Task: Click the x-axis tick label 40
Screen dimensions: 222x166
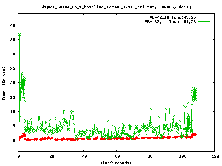Action: (85, 156)
